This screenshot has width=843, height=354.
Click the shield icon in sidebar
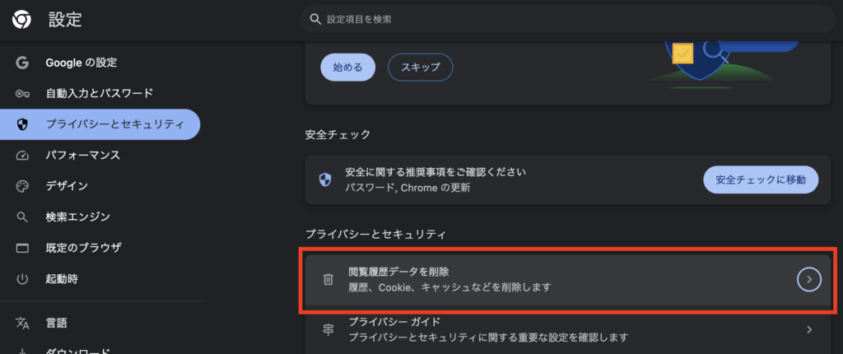pyautogui.click(x=22, y=124)
